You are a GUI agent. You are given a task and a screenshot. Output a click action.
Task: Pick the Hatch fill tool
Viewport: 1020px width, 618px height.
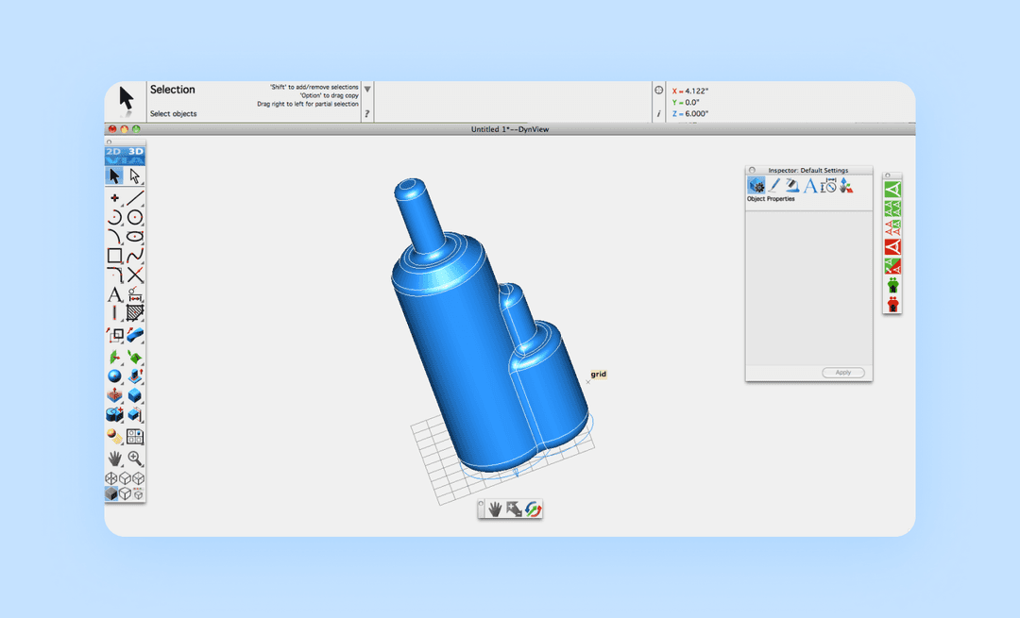(x=135, y=313)
